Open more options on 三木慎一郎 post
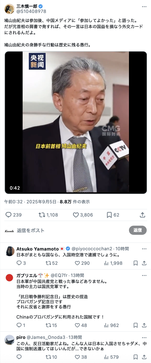This screenshot has height=363, width=151. (144, 7)
